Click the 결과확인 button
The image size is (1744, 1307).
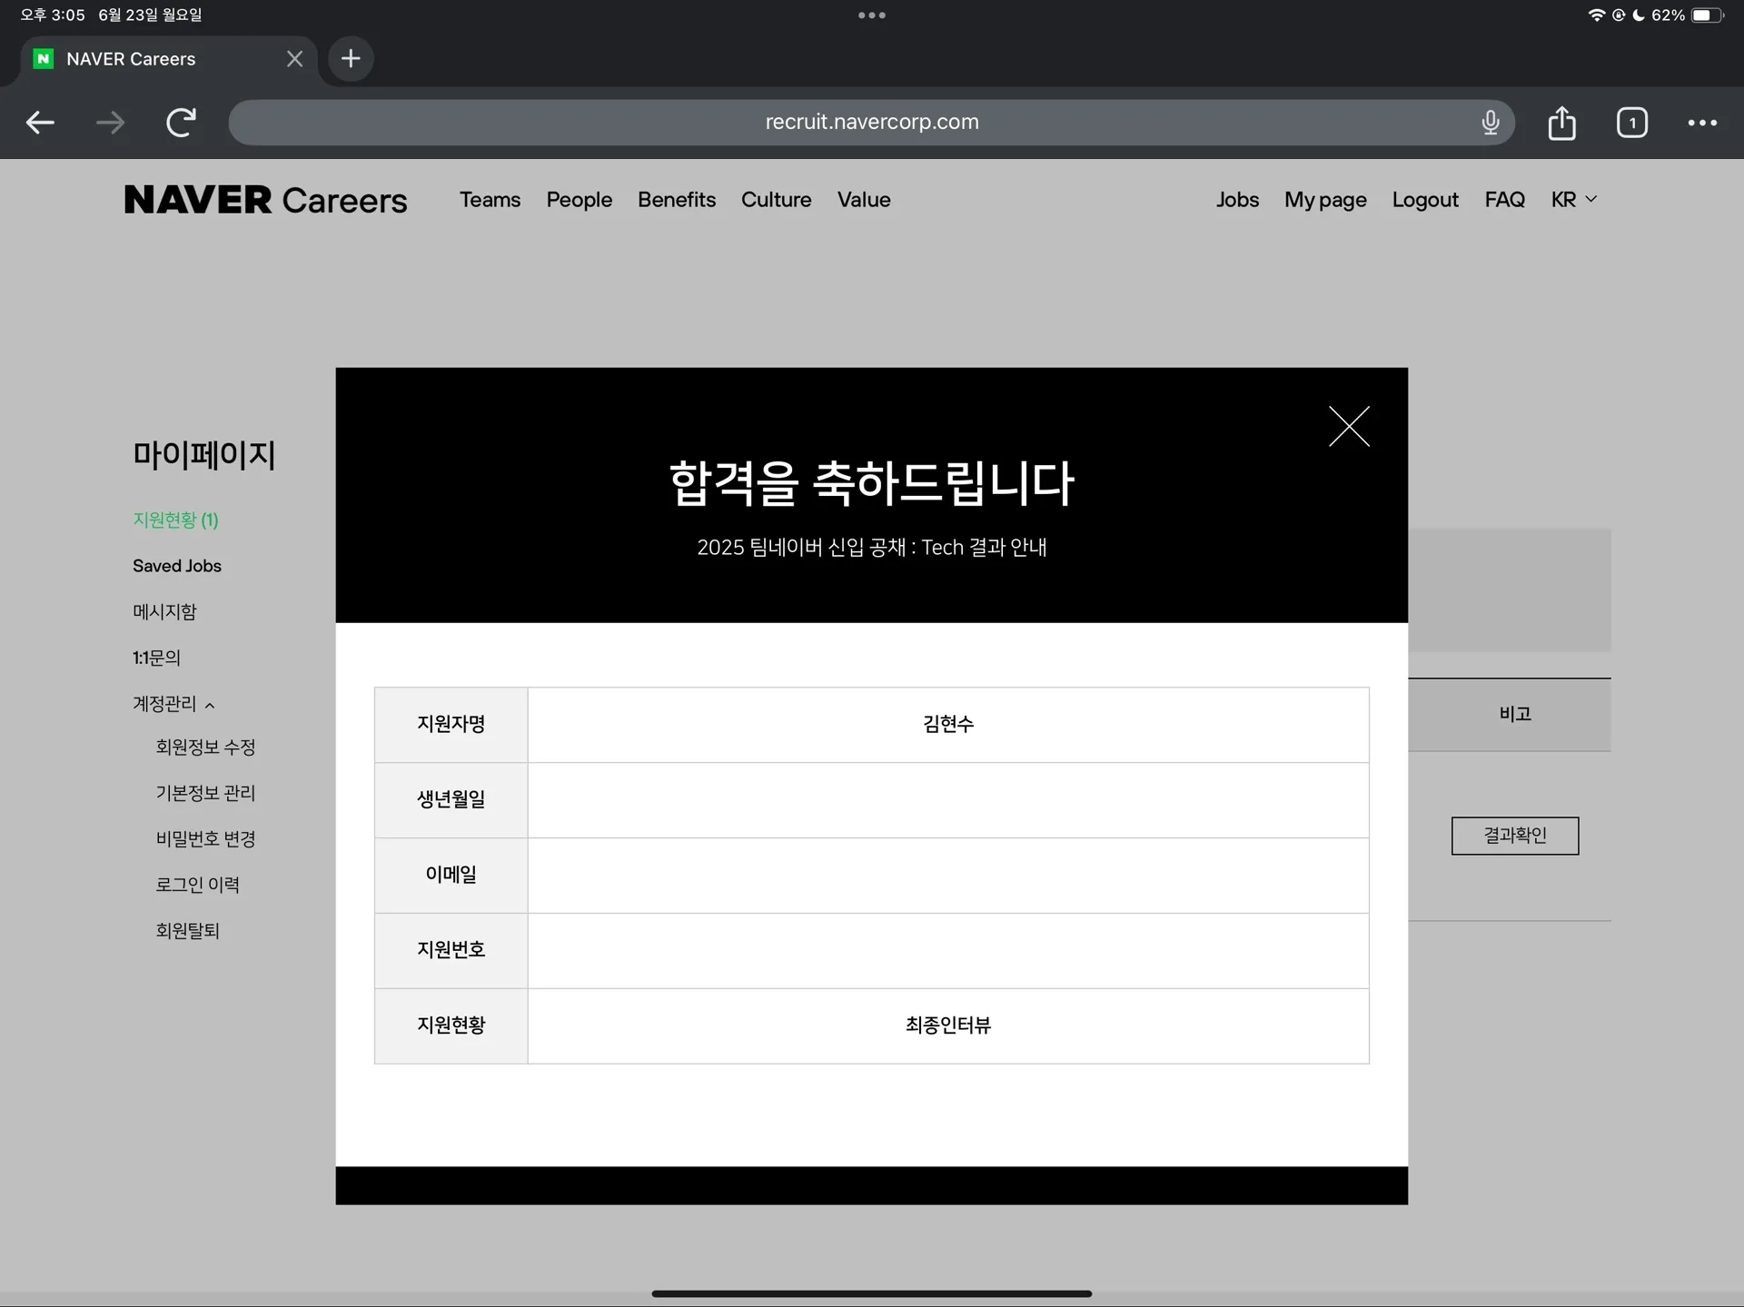(1515, 836)
